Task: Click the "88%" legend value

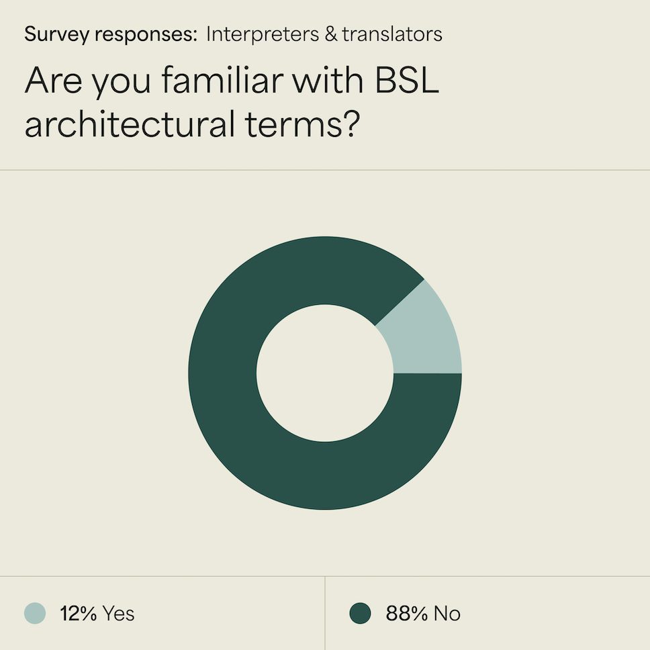Action: (x=406, y=614)
